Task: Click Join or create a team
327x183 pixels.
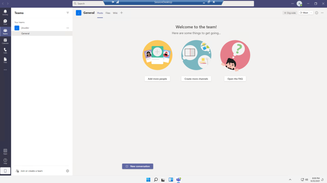Action: pos(29,171)
